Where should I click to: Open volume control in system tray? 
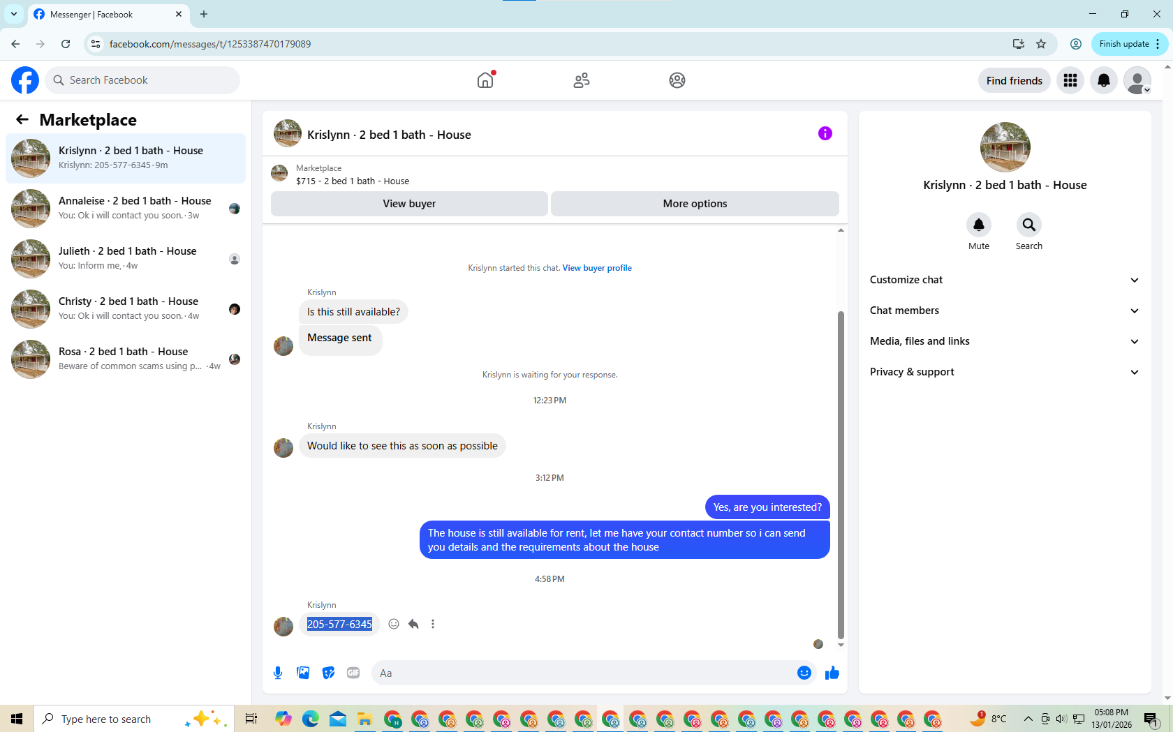point(1061,719)
